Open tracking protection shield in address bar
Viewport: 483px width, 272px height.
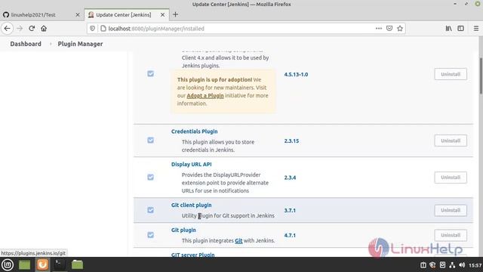click(92, 29)
